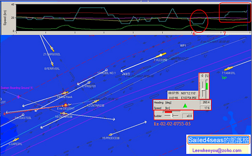252x156 pixels.
Task: Select the 15.PRODC03B vessel icon
Action: point(111,135)
